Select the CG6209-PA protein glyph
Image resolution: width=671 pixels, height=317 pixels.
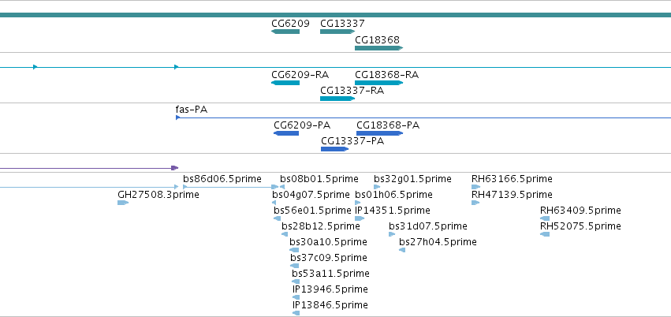point(286,133)
